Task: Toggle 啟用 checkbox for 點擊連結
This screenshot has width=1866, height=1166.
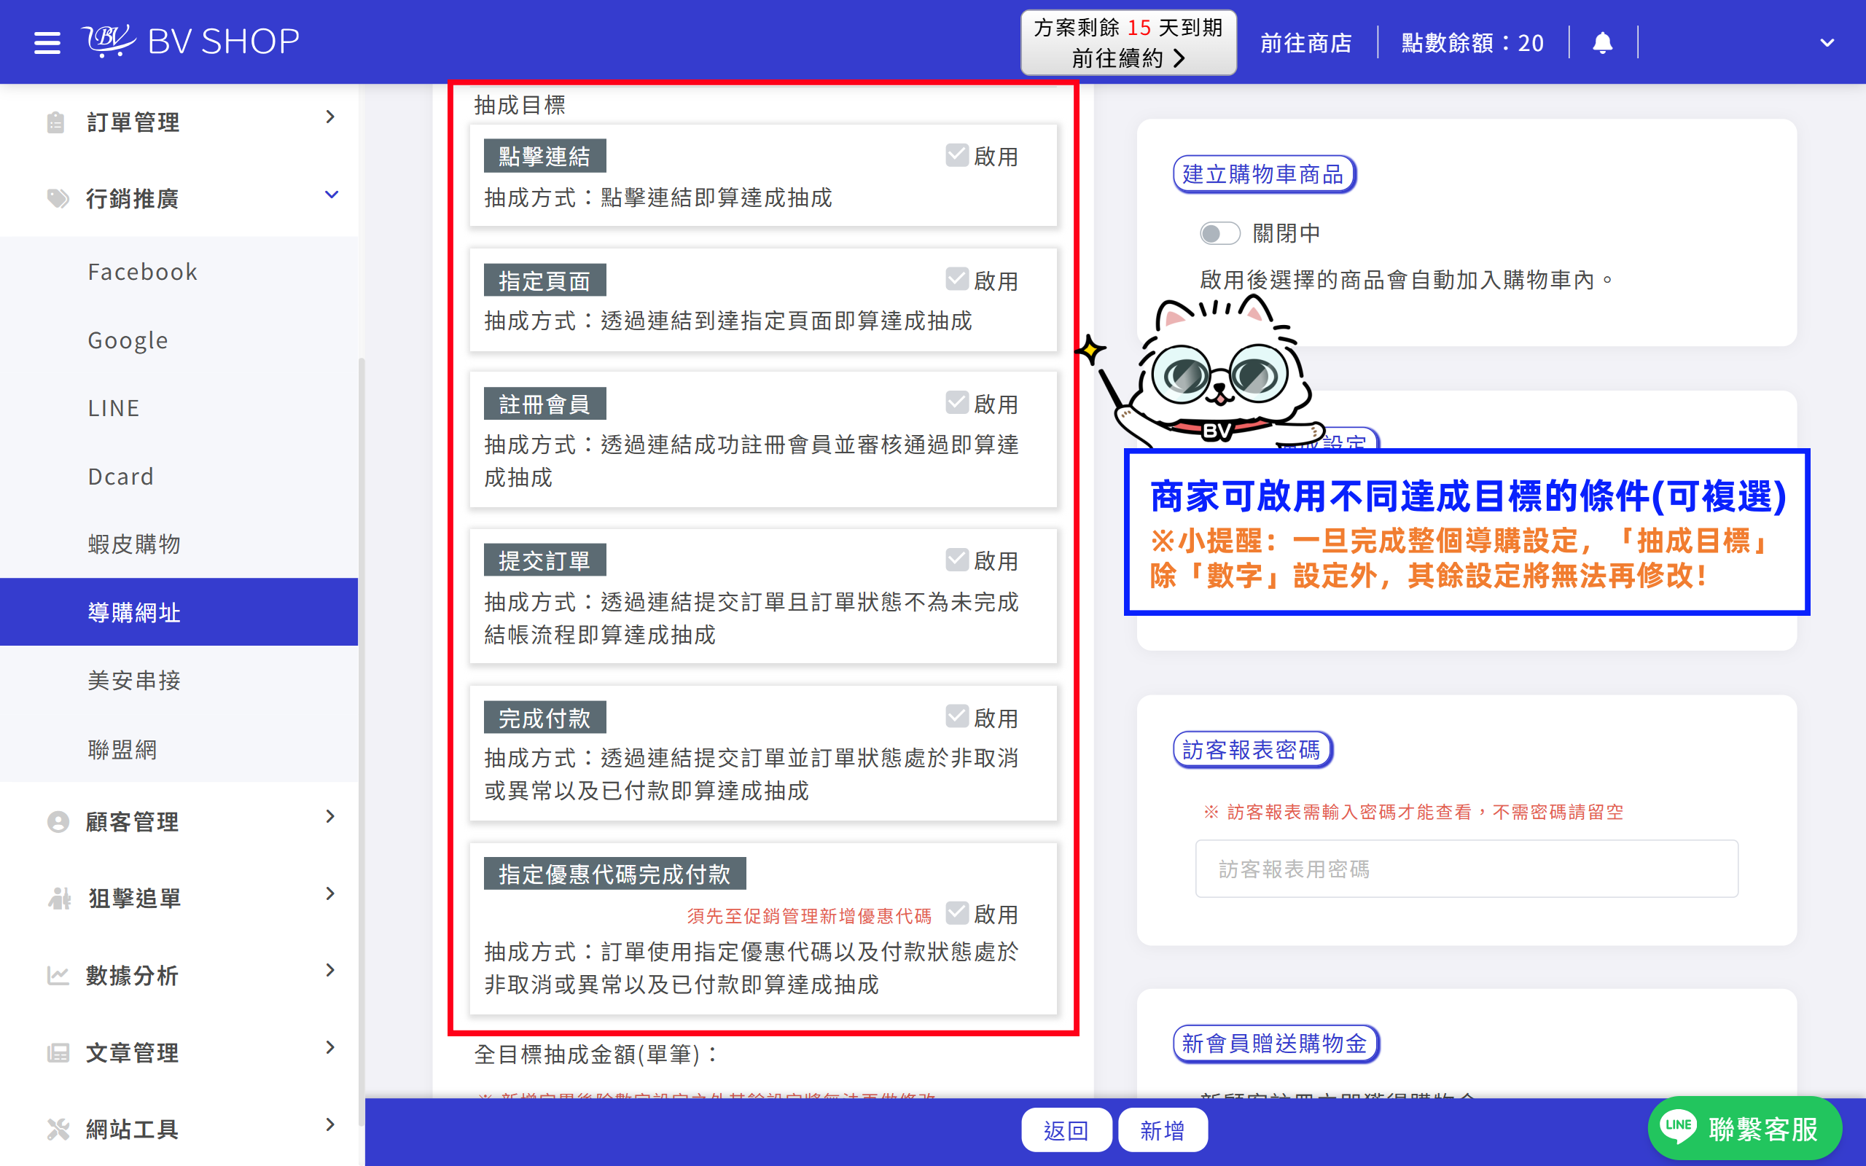Action: coord(957,155)
